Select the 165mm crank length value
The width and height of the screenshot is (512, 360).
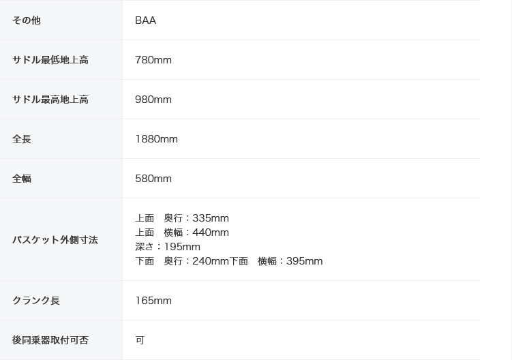tap(153, 301)
